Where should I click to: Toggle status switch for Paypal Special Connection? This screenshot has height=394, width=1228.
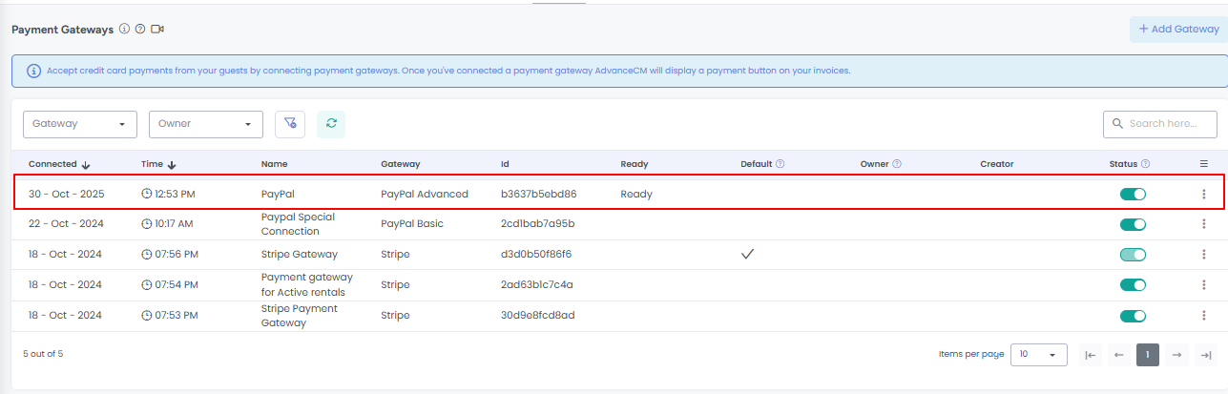click(x=1133, y=224)
